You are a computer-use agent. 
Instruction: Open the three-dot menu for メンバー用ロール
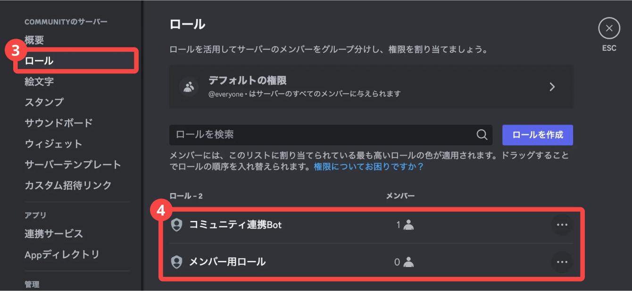coord(562,262)
